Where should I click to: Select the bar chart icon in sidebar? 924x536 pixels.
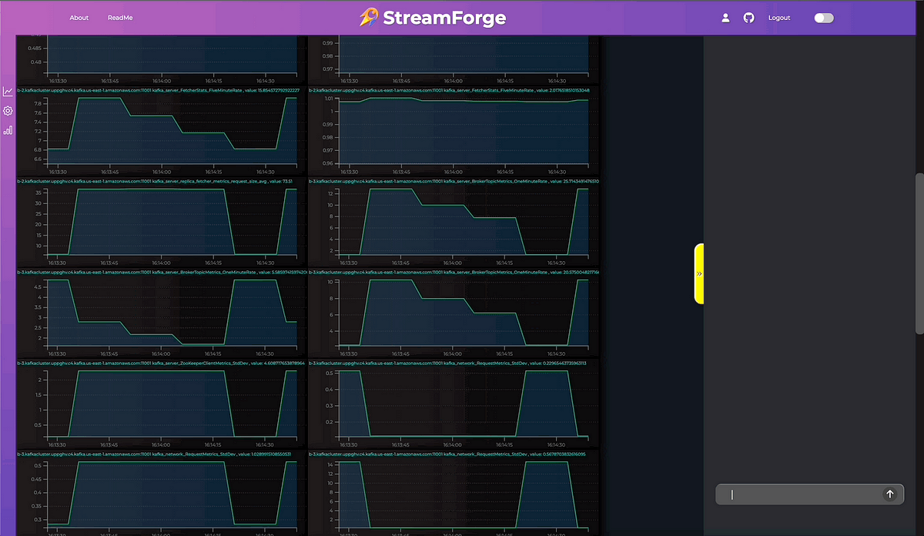[8, 130]
